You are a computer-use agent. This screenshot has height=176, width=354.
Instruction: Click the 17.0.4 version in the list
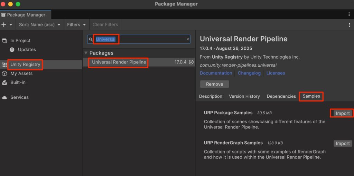click(180, 62)
